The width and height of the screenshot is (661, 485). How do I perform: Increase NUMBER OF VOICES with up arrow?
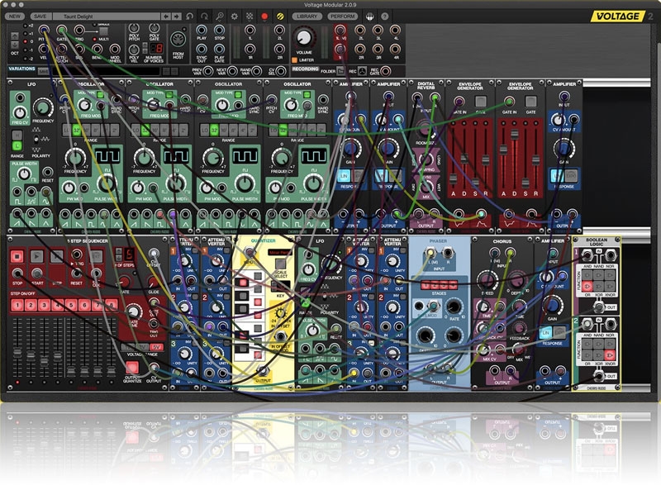[x=145, y=45]
